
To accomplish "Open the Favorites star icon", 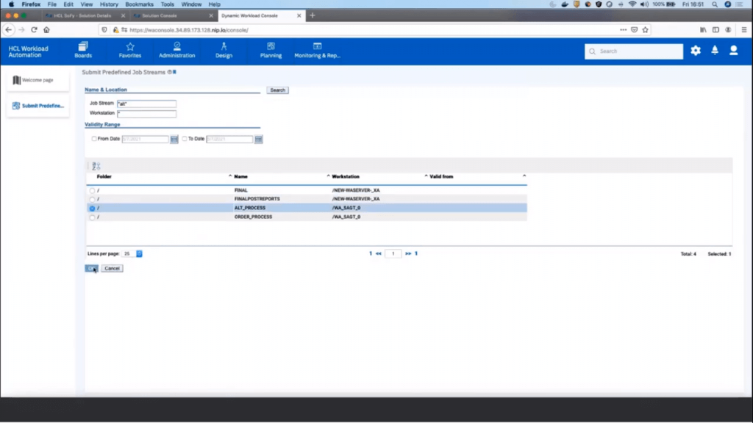I will click(129, 51).
